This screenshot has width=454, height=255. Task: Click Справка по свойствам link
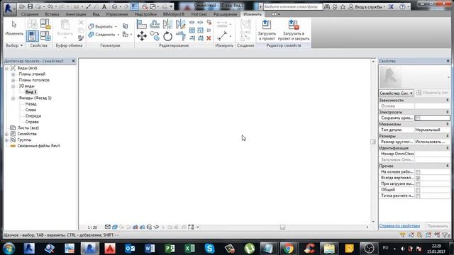tap(399, 226)
